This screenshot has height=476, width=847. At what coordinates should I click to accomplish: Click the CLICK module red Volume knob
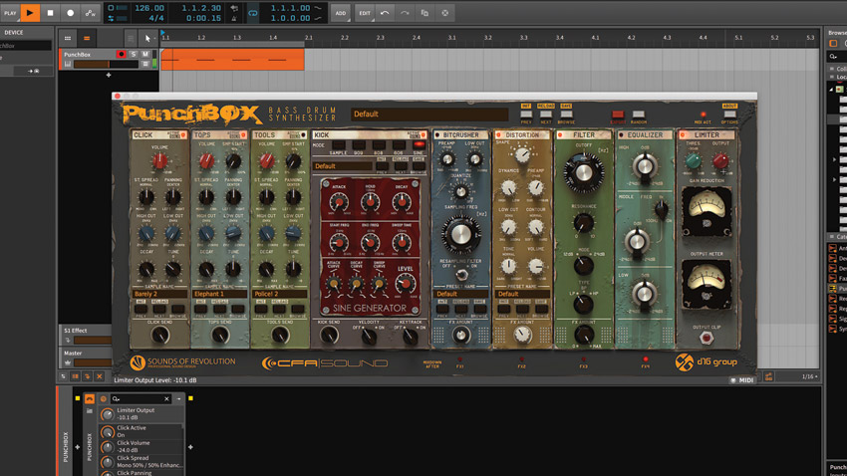pyautogui.click(x=159, y=161)
